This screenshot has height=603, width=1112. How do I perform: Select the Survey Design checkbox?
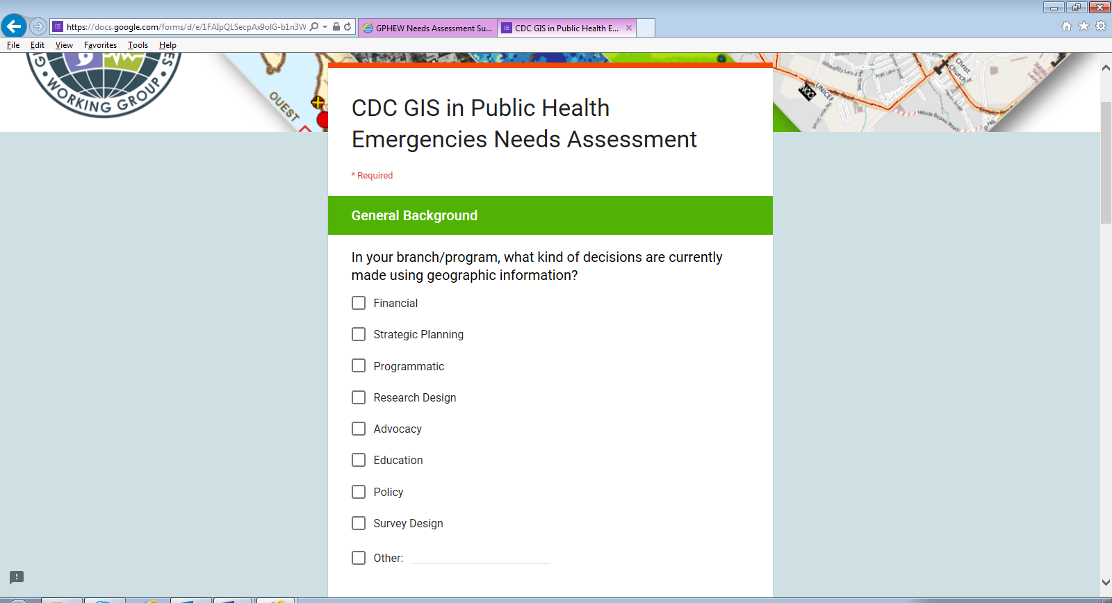click(x=359, y=523)
